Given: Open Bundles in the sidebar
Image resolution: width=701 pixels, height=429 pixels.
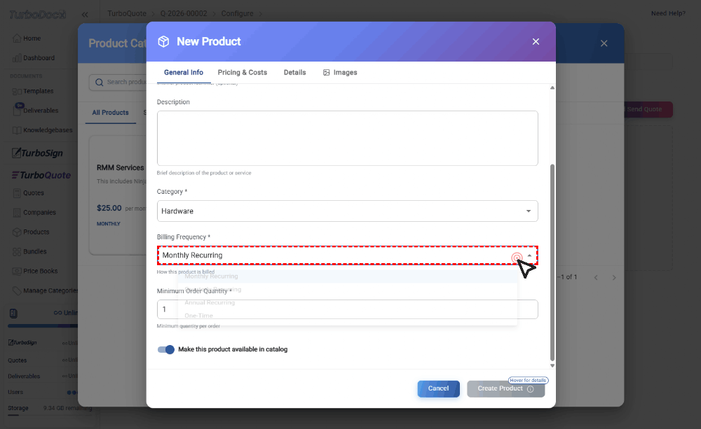Looking at the screenshot, I should click(29, 251).
